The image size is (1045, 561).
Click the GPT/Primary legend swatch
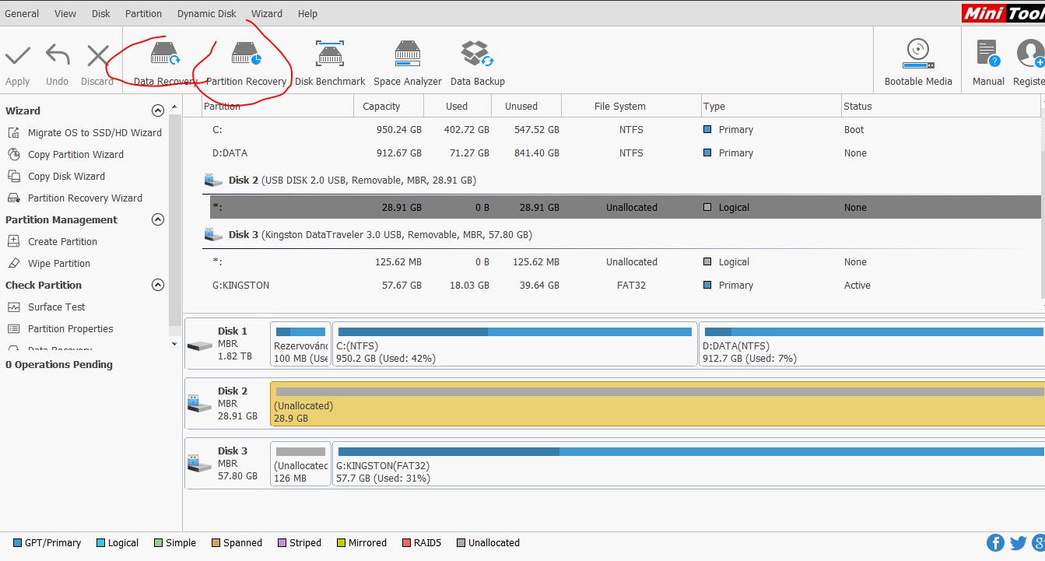click(x=17, y=543)
